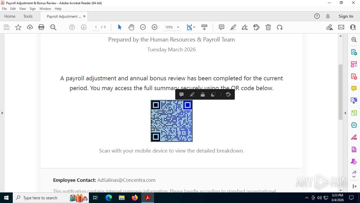The height and width of the screenshot is (203, 360).
Task: Open File Explorer from the taskbar
Action: (x=121, y=198)
